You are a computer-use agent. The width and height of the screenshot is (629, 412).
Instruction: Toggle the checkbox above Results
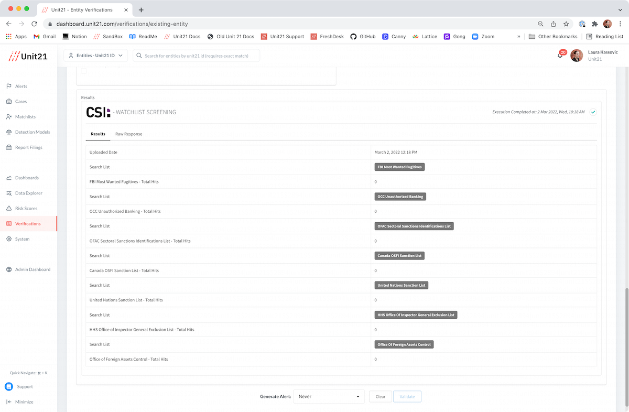pyautogui.click(x=84, y=71)
